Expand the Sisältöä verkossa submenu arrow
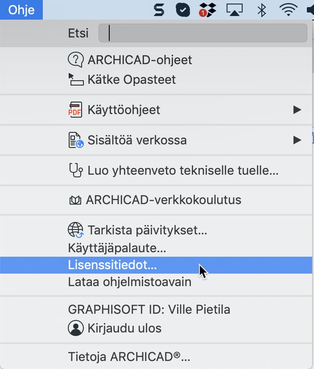Image resolution: width=314 pixels, height=369 pixels. [x=297, y=140]
